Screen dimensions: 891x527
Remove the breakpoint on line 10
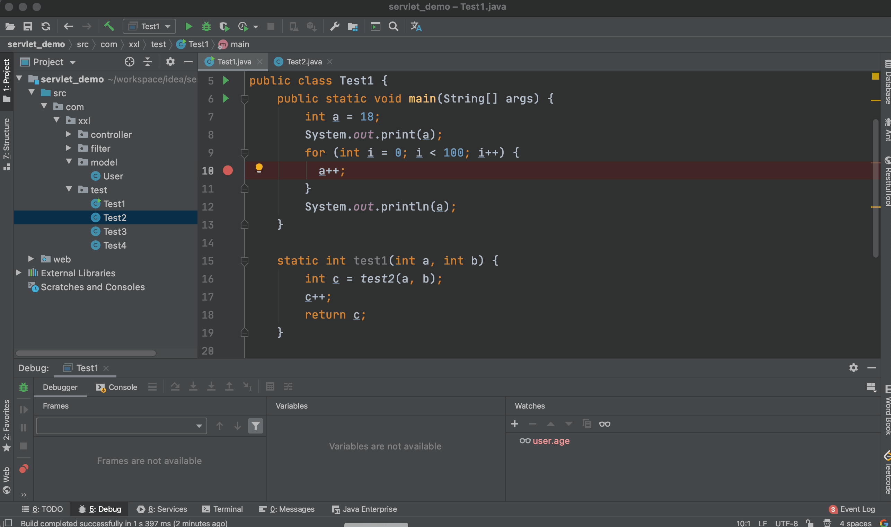pos(228,170)
